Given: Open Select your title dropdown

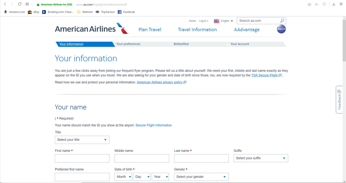Looking at the screenshot, I should pos(82,140).
